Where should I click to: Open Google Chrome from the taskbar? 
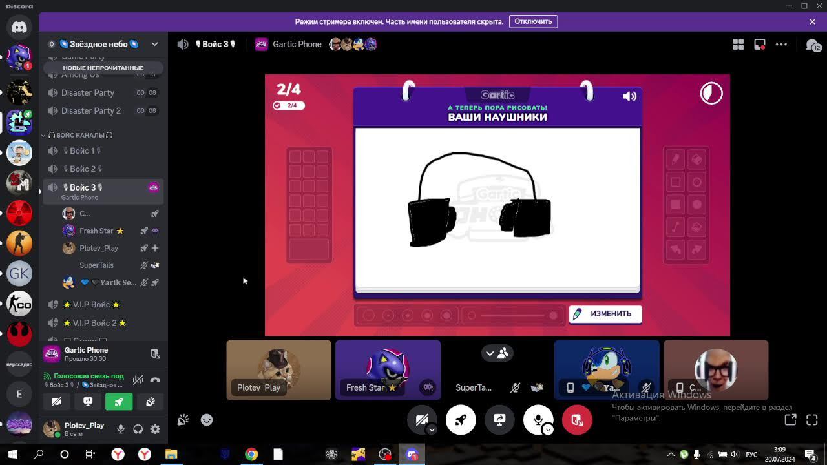pos(251,454)
